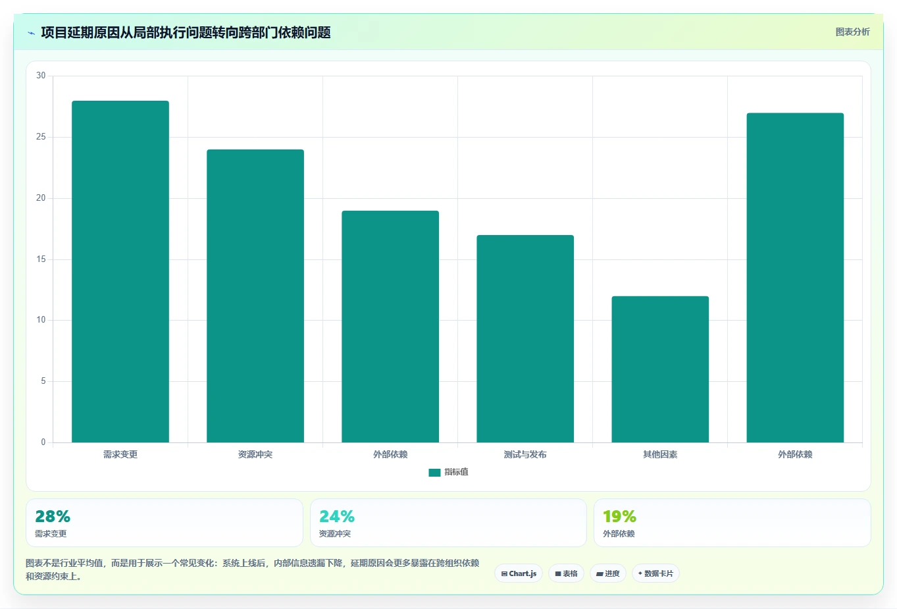Viewport: 897px width, 609px height.
Task: Click the 其他因素 x-axis label
Action: (660, 454)
